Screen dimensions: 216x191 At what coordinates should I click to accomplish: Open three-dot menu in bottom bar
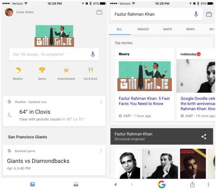[x=209, y=184]
